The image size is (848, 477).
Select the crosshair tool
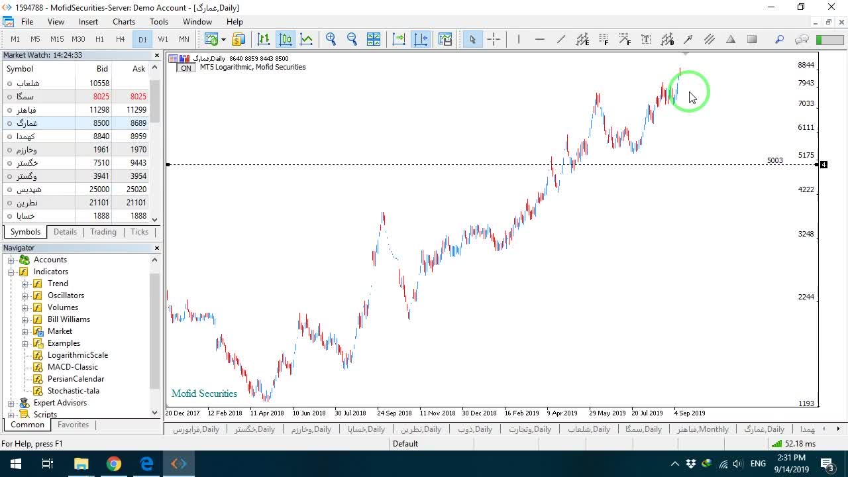[x=494, y=39]
